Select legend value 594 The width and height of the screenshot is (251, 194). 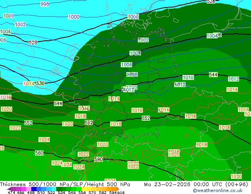112,192
